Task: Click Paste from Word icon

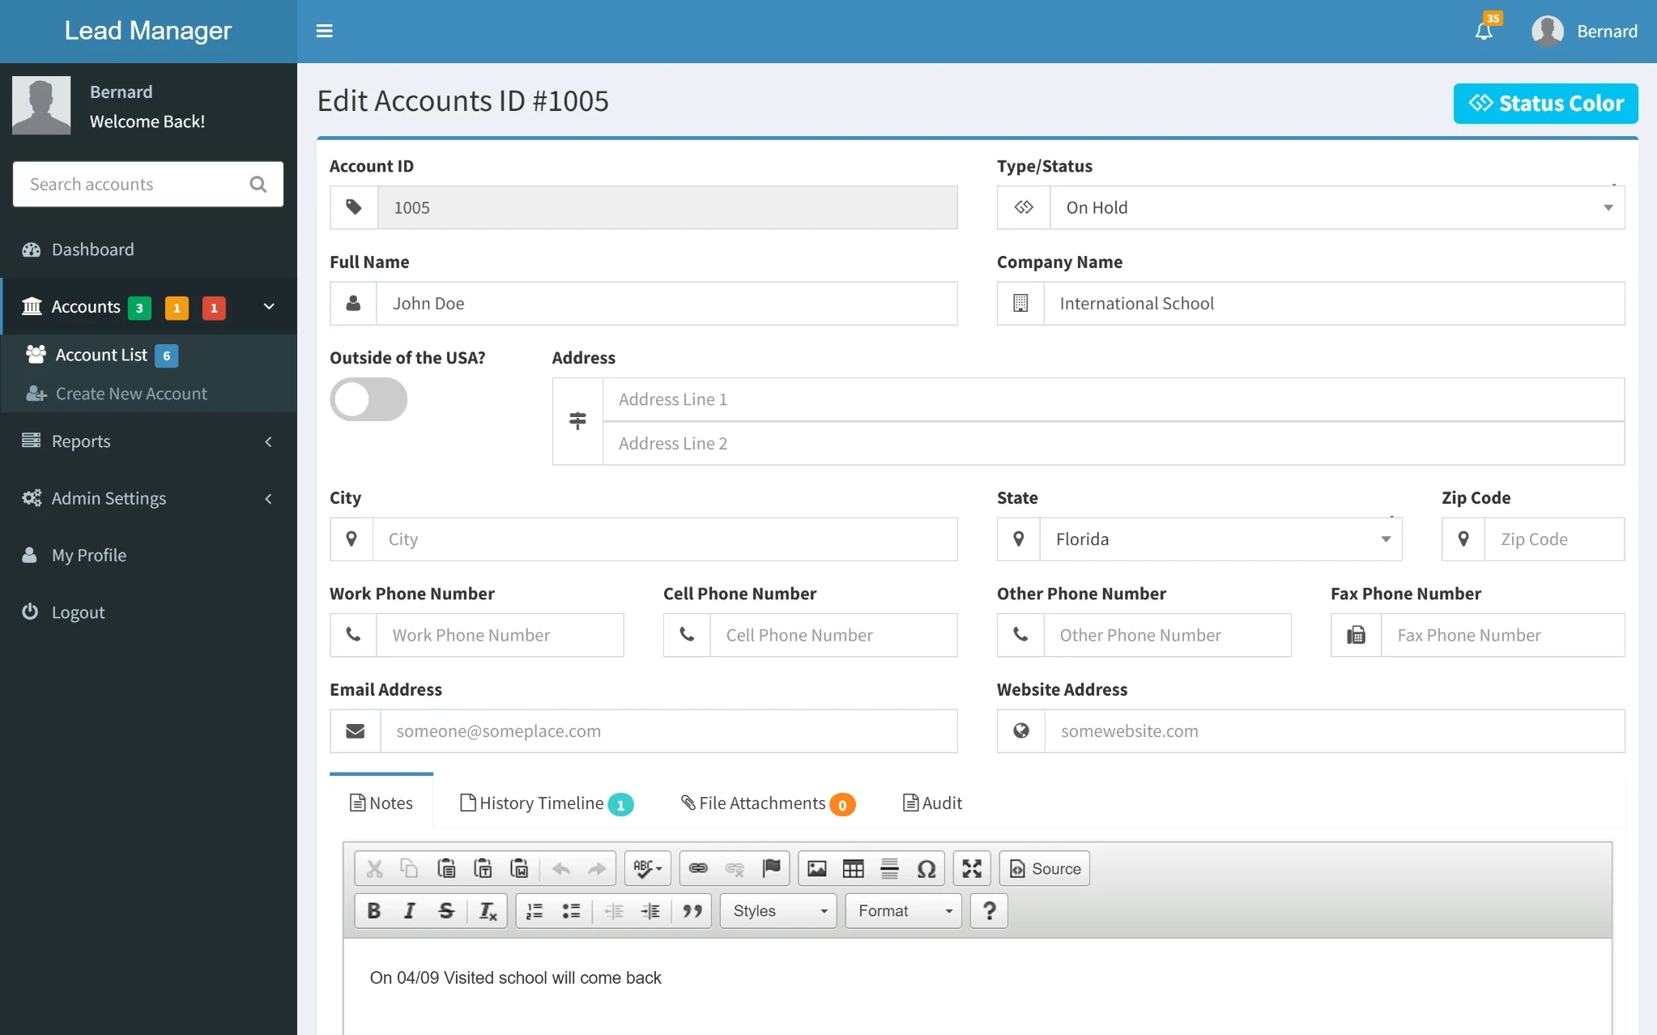Action: pos(519,868)
